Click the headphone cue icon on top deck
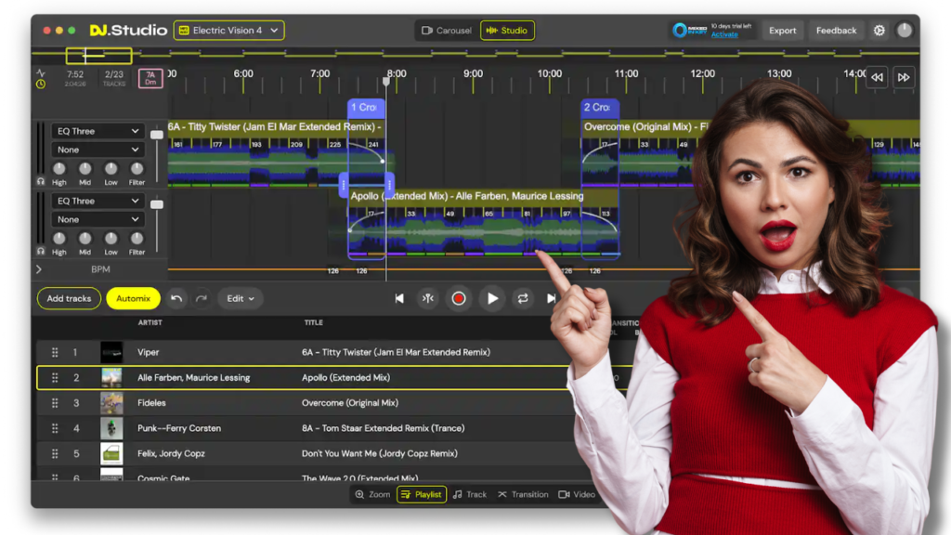The width and height of the screenshot is (951, 535). tap(41, 181)
